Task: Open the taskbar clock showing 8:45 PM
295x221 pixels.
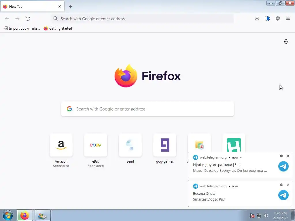Action: click(280, 216)
